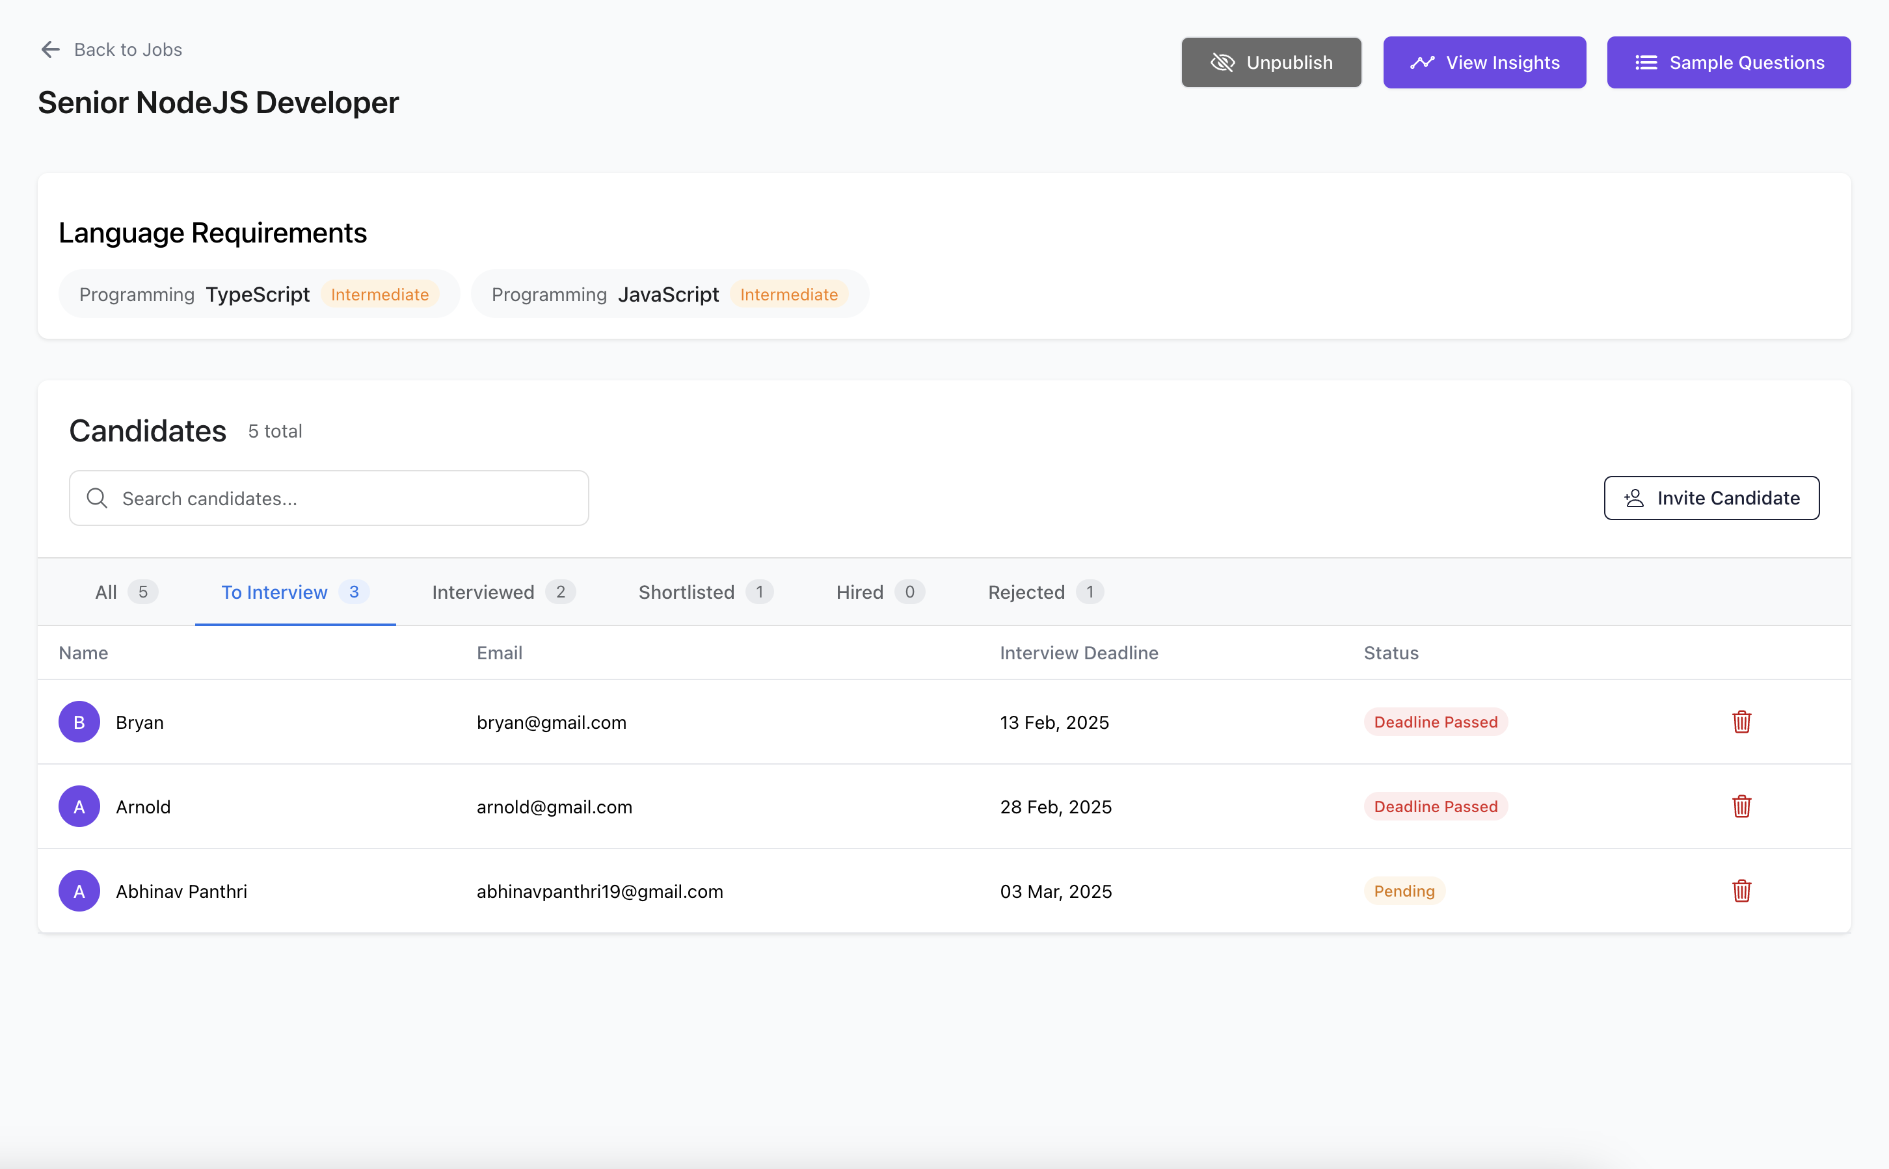This screenshot has height=1169, width=1889.
Task: Click the TypeScript language label
Action: point(258,295)
